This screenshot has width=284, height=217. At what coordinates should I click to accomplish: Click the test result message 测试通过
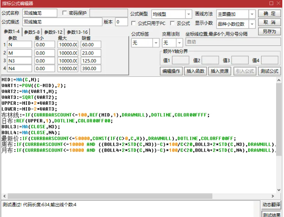(x=39, y=204)
